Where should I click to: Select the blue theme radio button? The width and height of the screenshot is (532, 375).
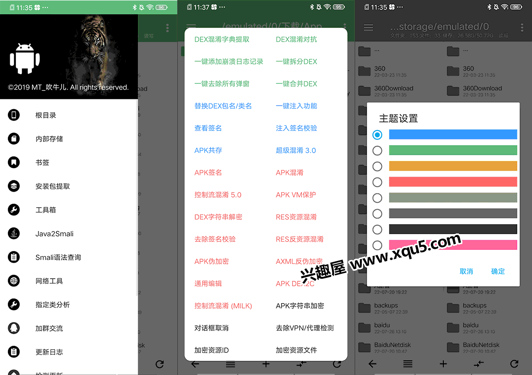tap(377, 134)
